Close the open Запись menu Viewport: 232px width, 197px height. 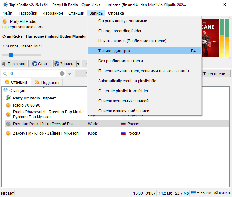[x=96, y=13]
